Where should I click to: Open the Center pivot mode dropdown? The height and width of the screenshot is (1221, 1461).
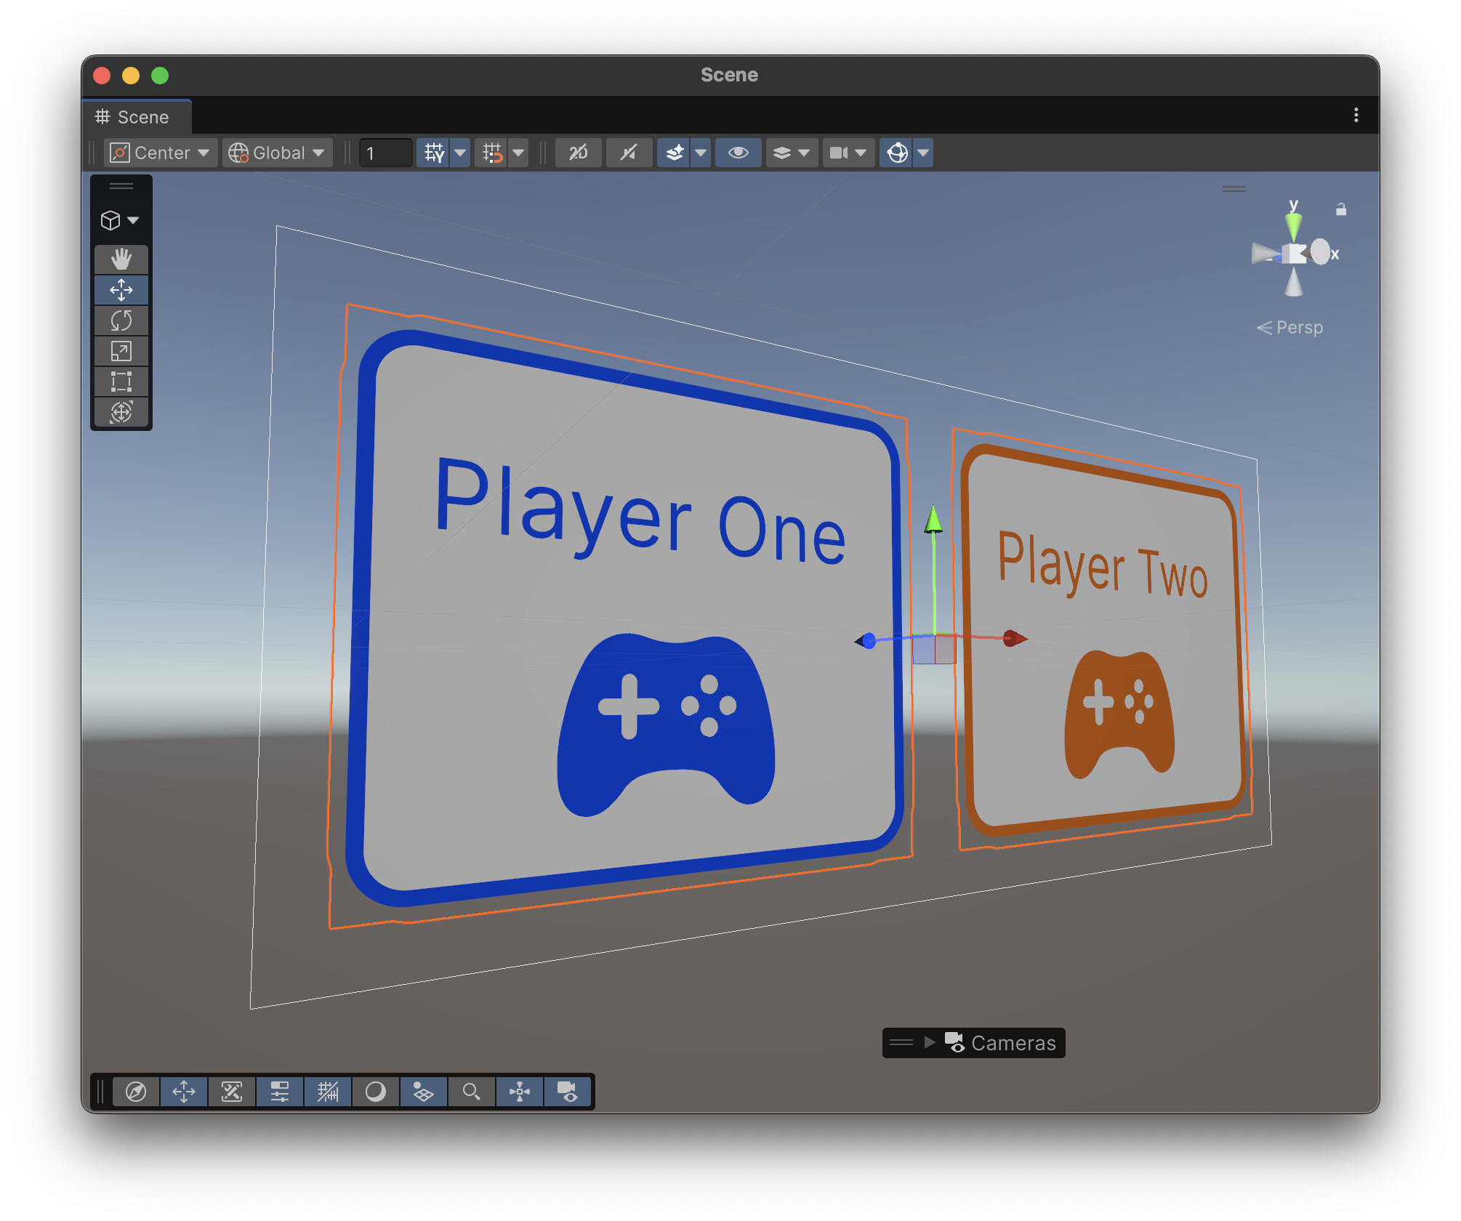[x=160, y=153]
